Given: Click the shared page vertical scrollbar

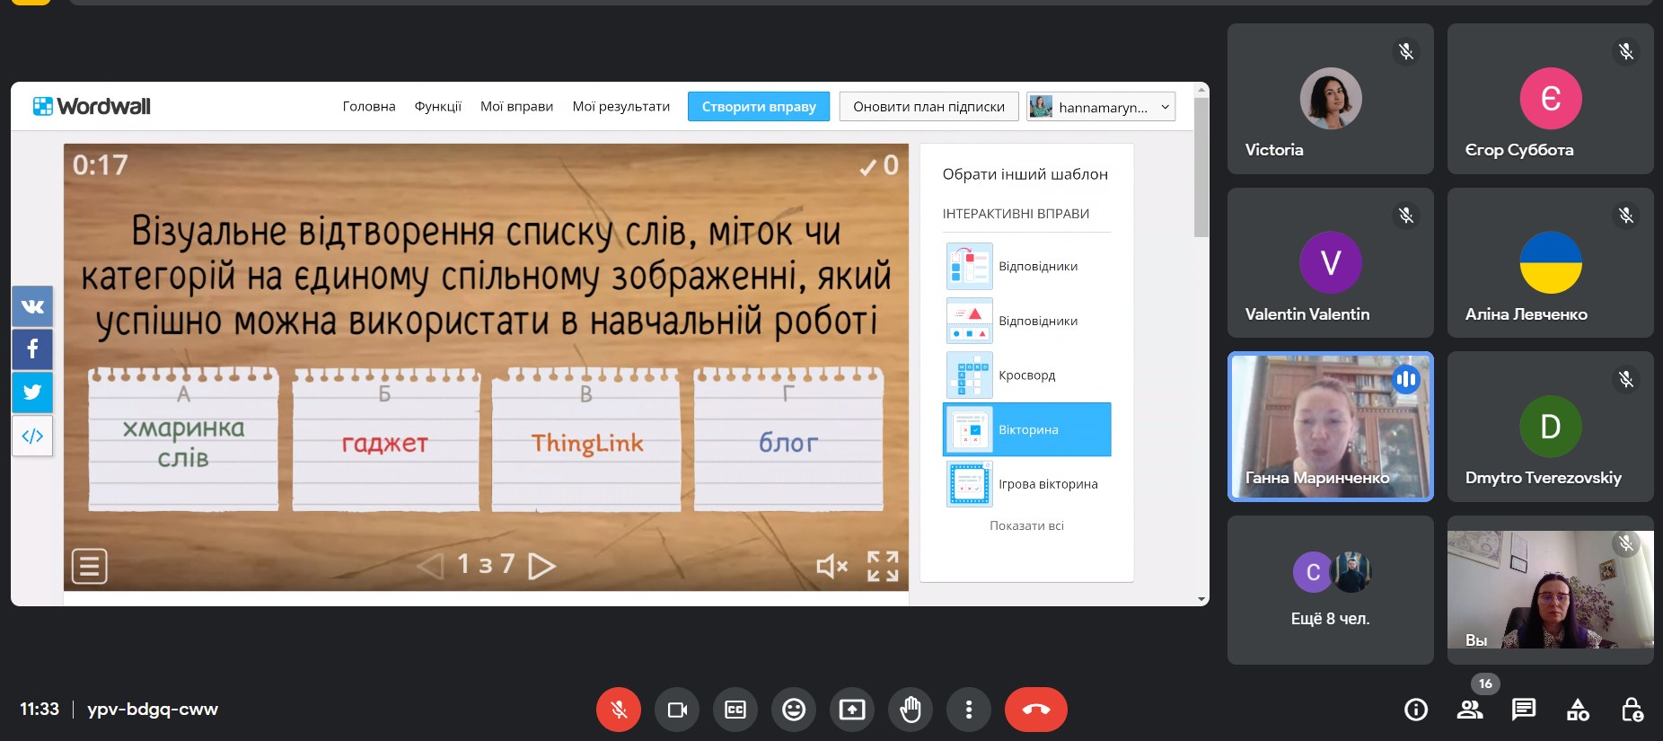Looking at the screenshot, I should pos(1201,167).
